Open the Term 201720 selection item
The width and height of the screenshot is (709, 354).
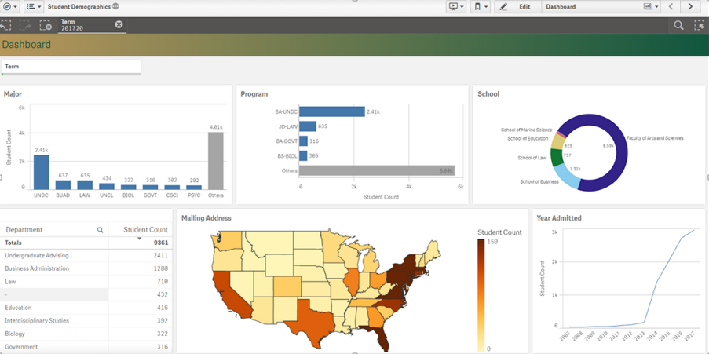[86, 25]
